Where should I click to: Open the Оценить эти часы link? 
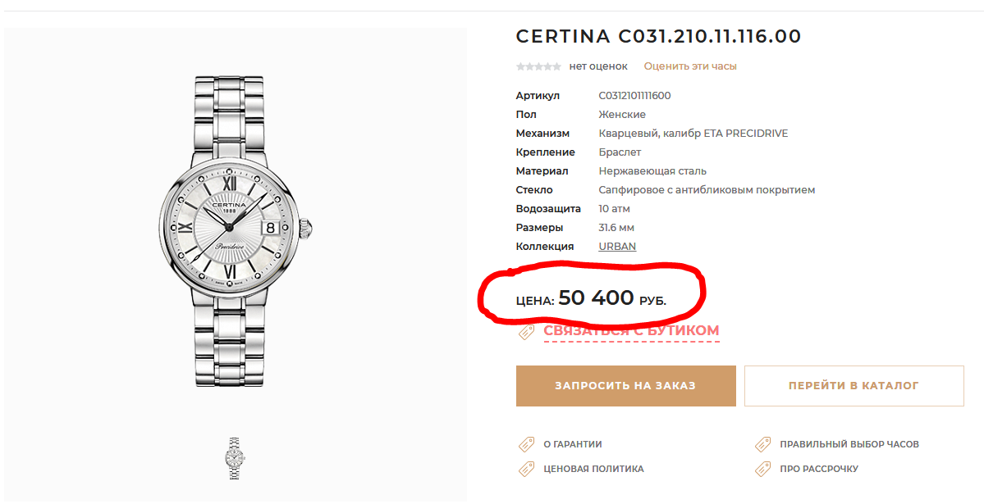tap(690, 66)
